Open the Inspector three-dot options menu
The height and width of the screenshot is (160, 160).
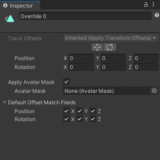coord(153,5)
